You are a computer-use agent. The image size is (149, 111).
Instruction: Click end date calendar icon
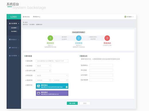67,80
